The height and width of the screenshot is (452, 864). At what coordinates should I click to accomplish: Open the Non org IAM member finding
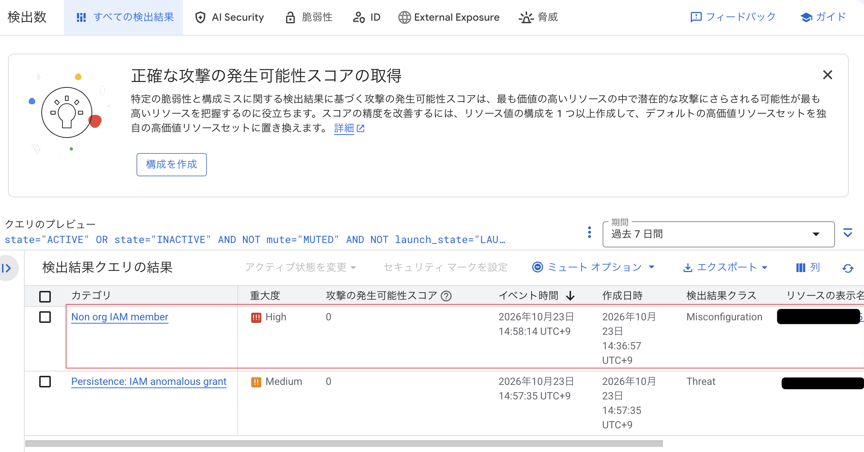pos(120,317)
